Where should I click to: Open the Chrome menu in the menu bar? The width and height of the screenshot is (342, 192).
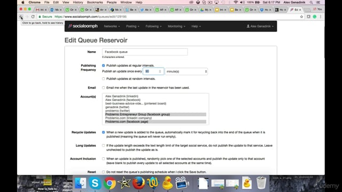point(34,2)
